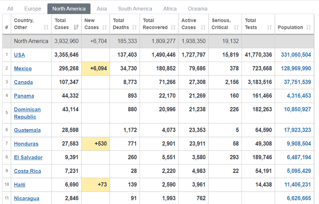This screenshot has height=204, width=319.
Task: Click the sort arrows in Active Cases header
Action: [x=203, y=27]
